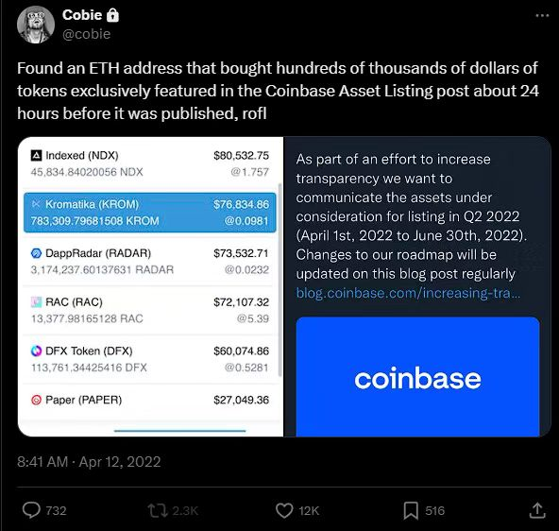Click the Paper token logo icon

(x=37, y=400)
